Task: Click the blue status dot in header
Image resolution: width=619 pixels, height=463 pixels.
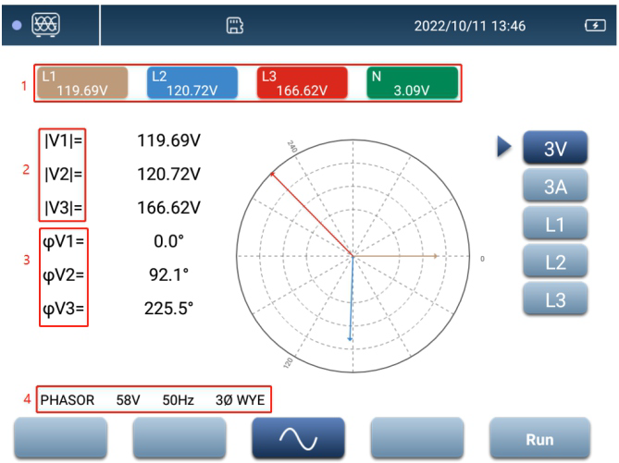Action: tap(16, 26)
